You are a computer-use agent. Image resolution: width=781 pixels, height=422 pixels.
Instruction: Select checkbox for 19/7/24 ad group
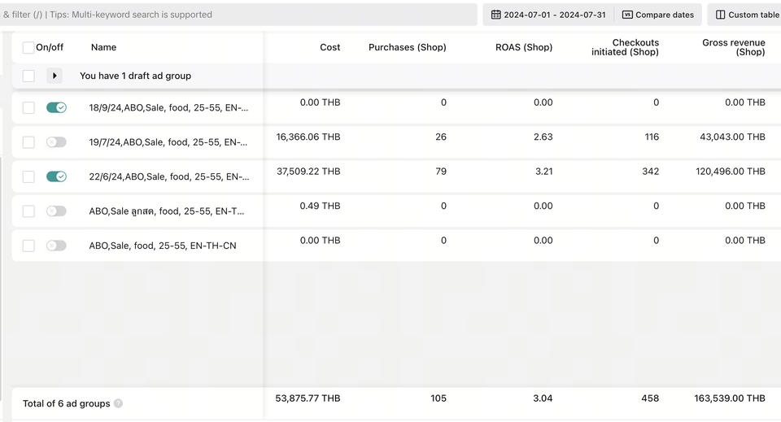pyautogui.click(x=28, y=142)
